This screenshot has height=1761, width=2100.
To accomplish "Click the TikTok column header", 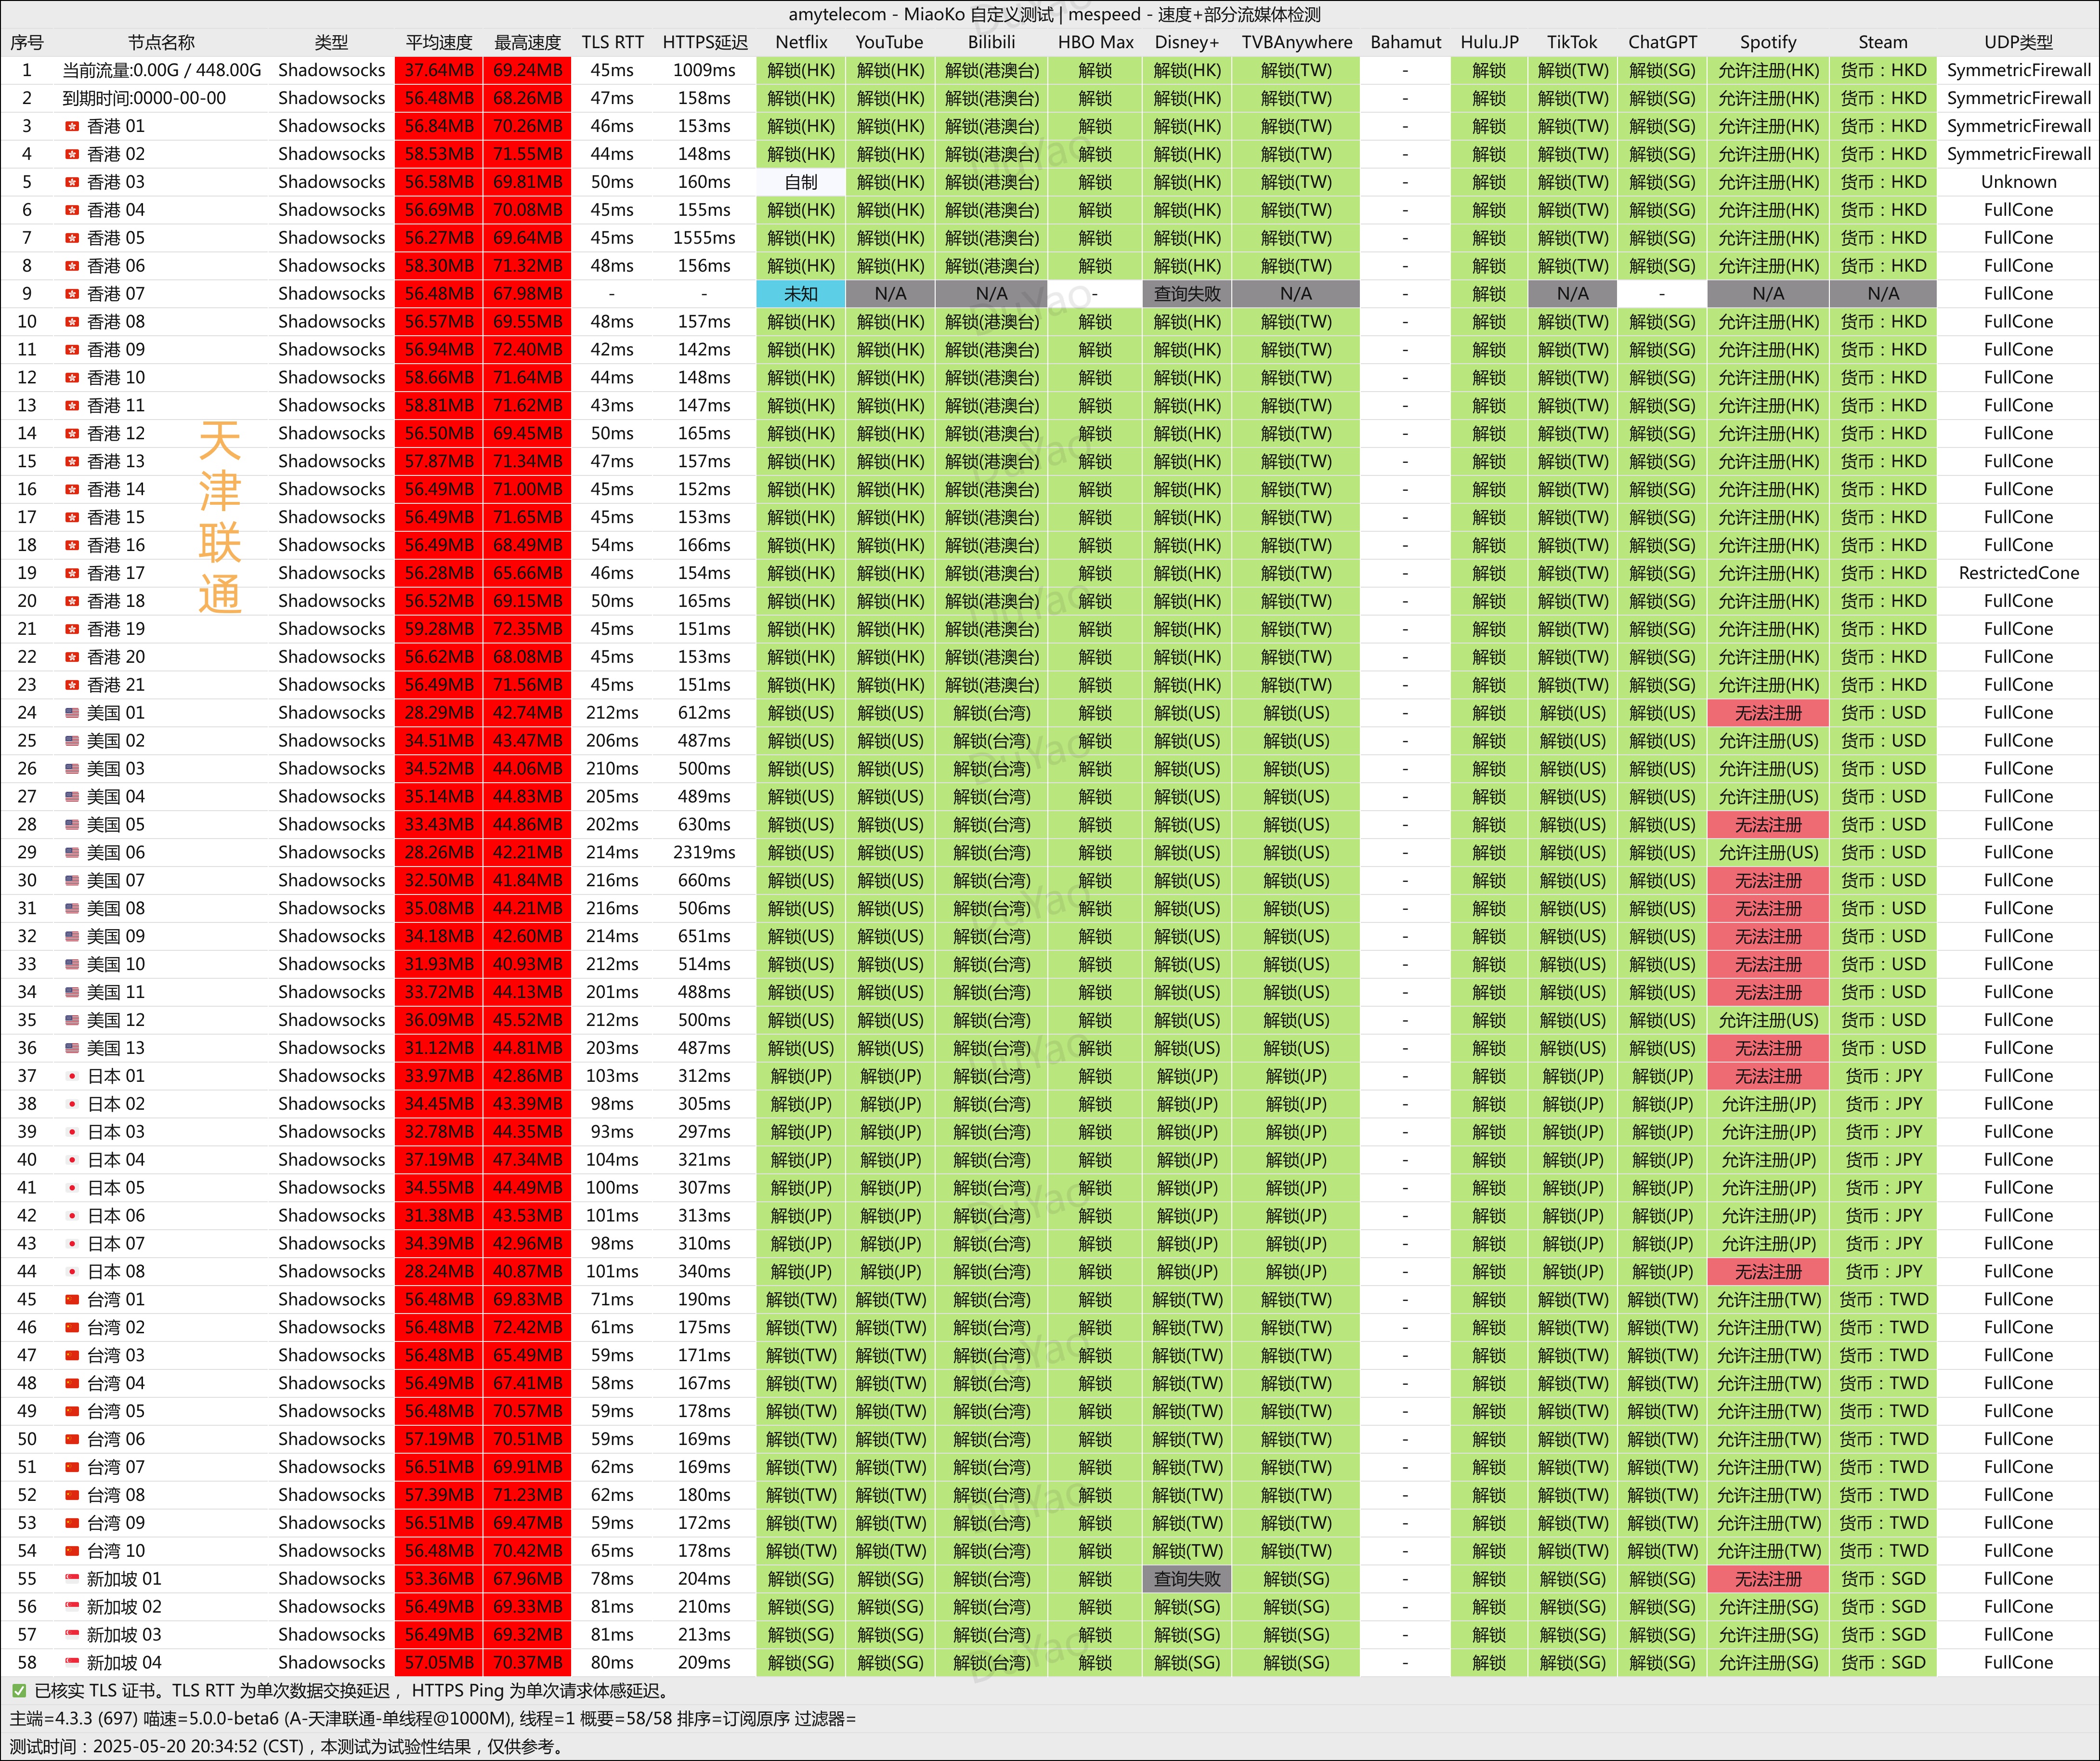I will point(1572,42).
